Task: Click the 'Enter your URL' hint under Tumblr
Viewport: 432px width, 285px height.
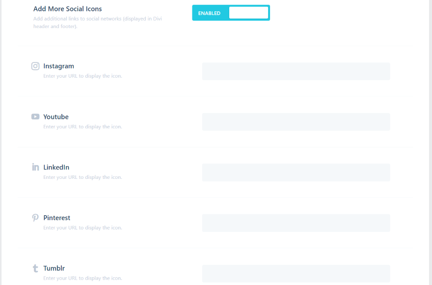Action: click(x=82, y=278)
